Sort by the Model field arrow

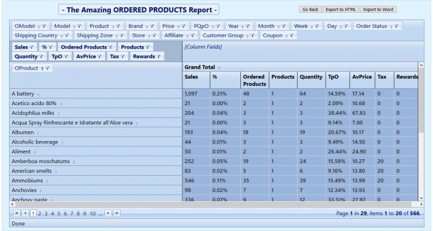point(74,26)
